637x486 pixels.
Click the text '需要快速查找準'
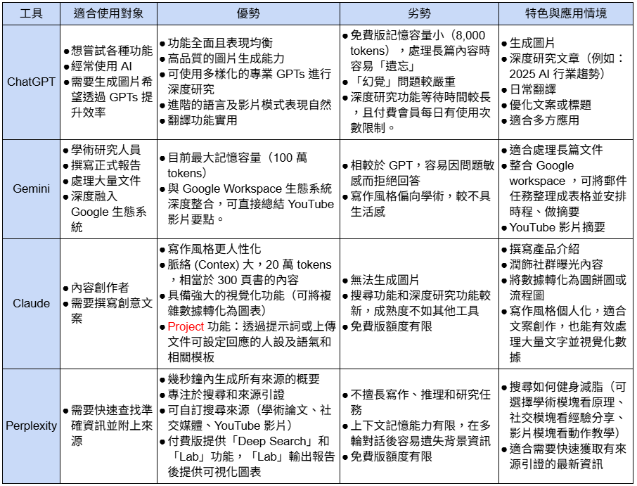pos(112,409)
